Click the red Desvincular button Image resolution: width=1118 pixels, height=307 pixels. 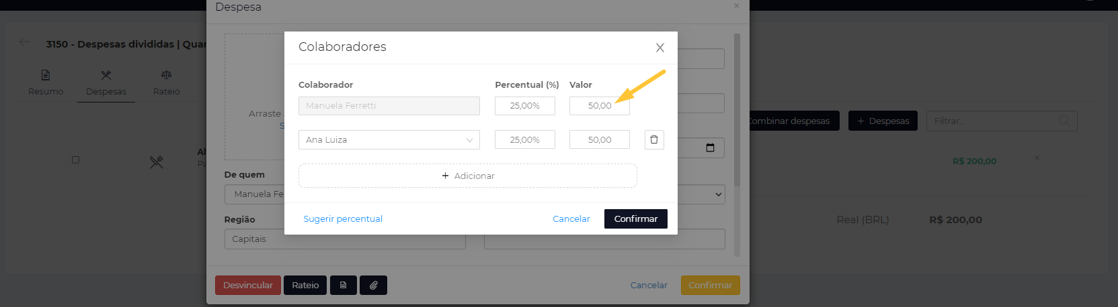(248, 285)
